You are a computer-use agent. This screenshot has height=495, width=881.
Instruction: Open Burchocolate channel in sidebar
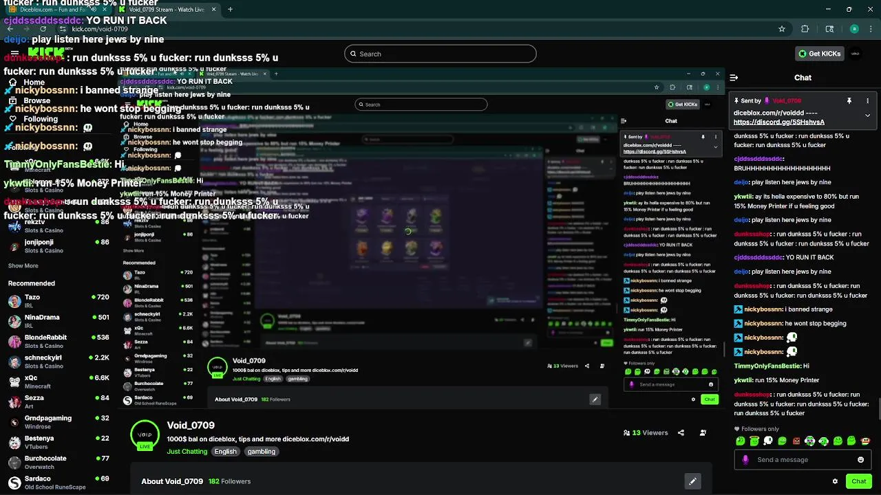coord(59,463)
